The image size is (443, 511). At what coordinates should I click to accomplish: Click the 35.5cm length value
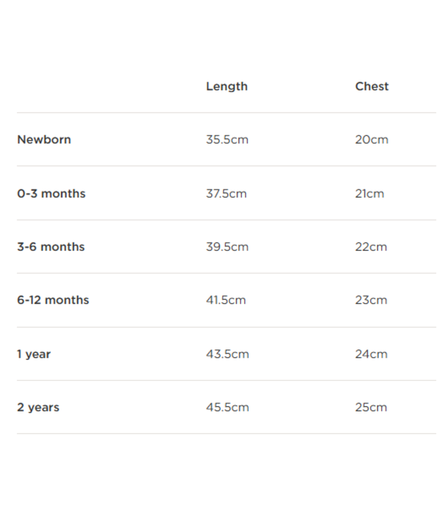pos(227,140)
